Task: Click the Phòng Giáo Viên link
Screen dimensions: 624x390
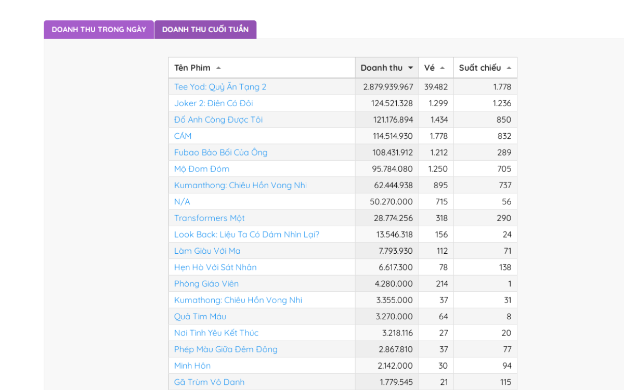Action: [x=206, y=284]
